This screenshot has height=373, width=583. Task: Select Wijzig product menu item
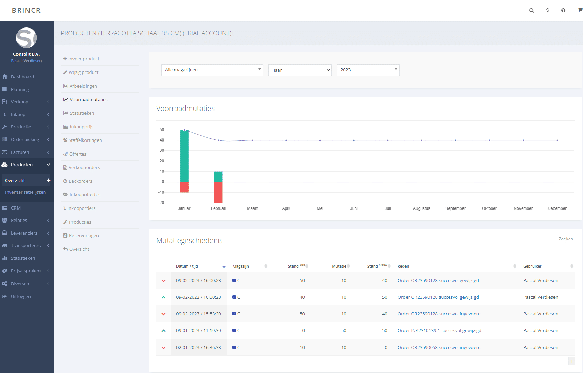point(83,72)
